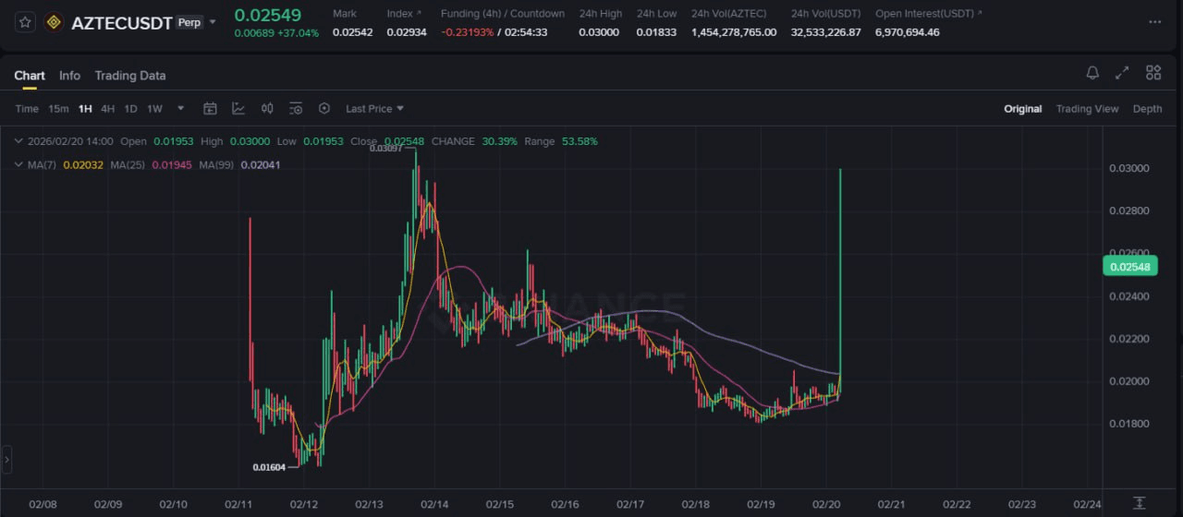Expand chart to fullscreen
Screen dimensions: 1183x517
1122,73
